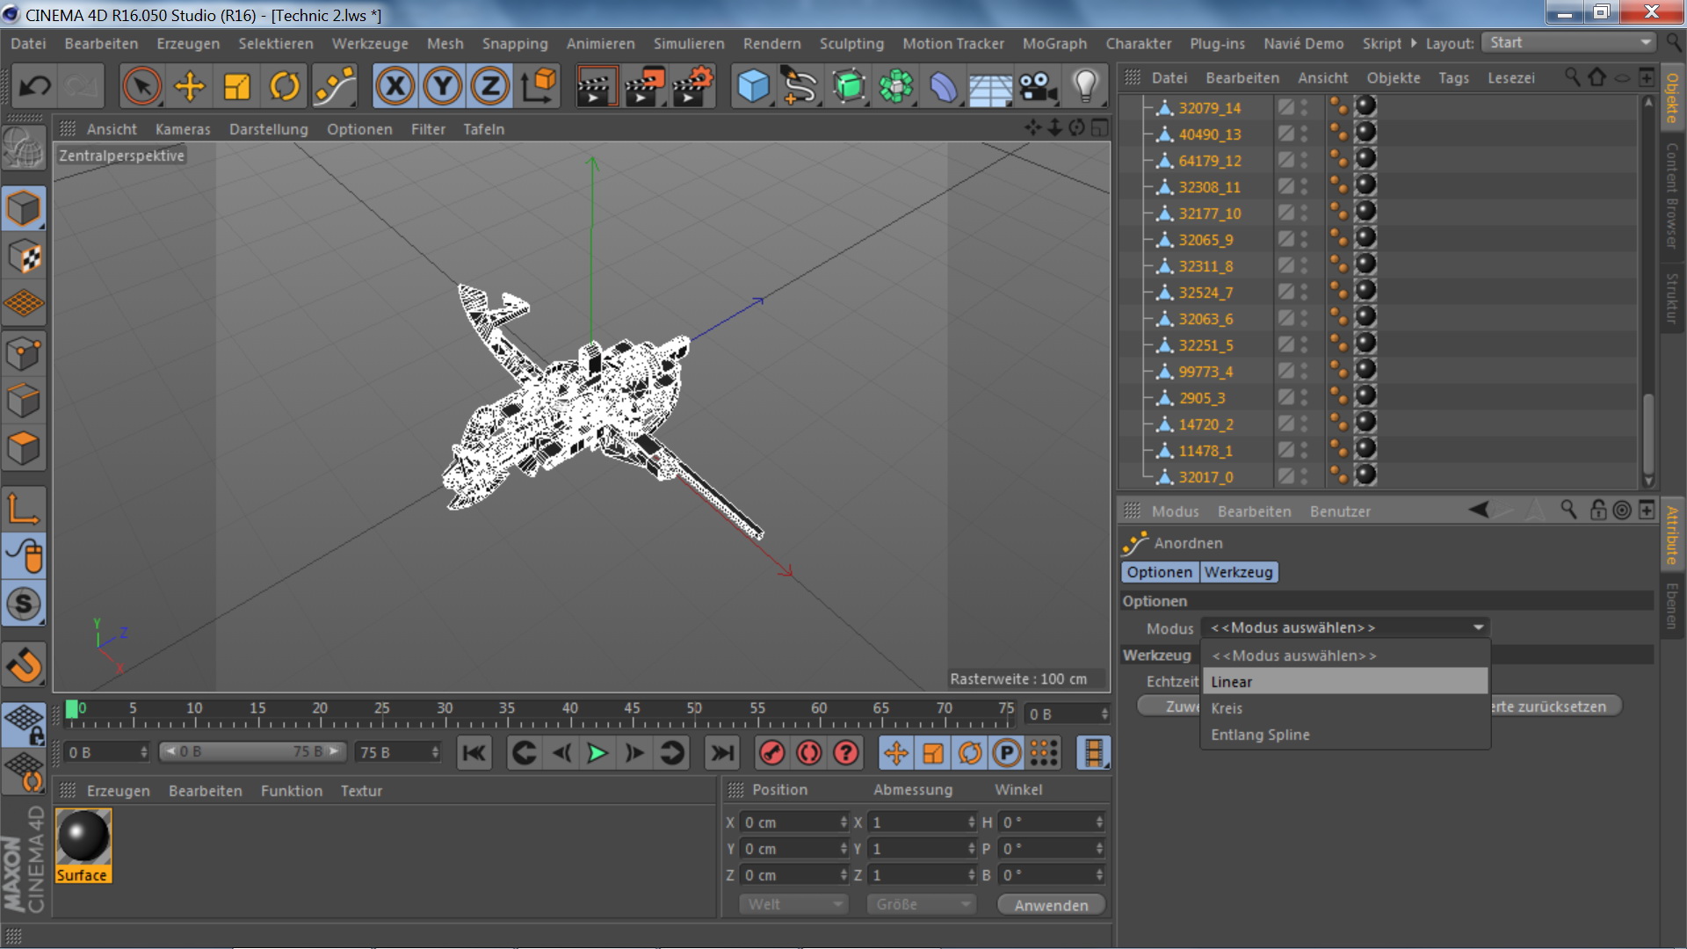This screenshot has height=949, width=1687.
Task: Toggle the Z axis lock
Action: 490,86
